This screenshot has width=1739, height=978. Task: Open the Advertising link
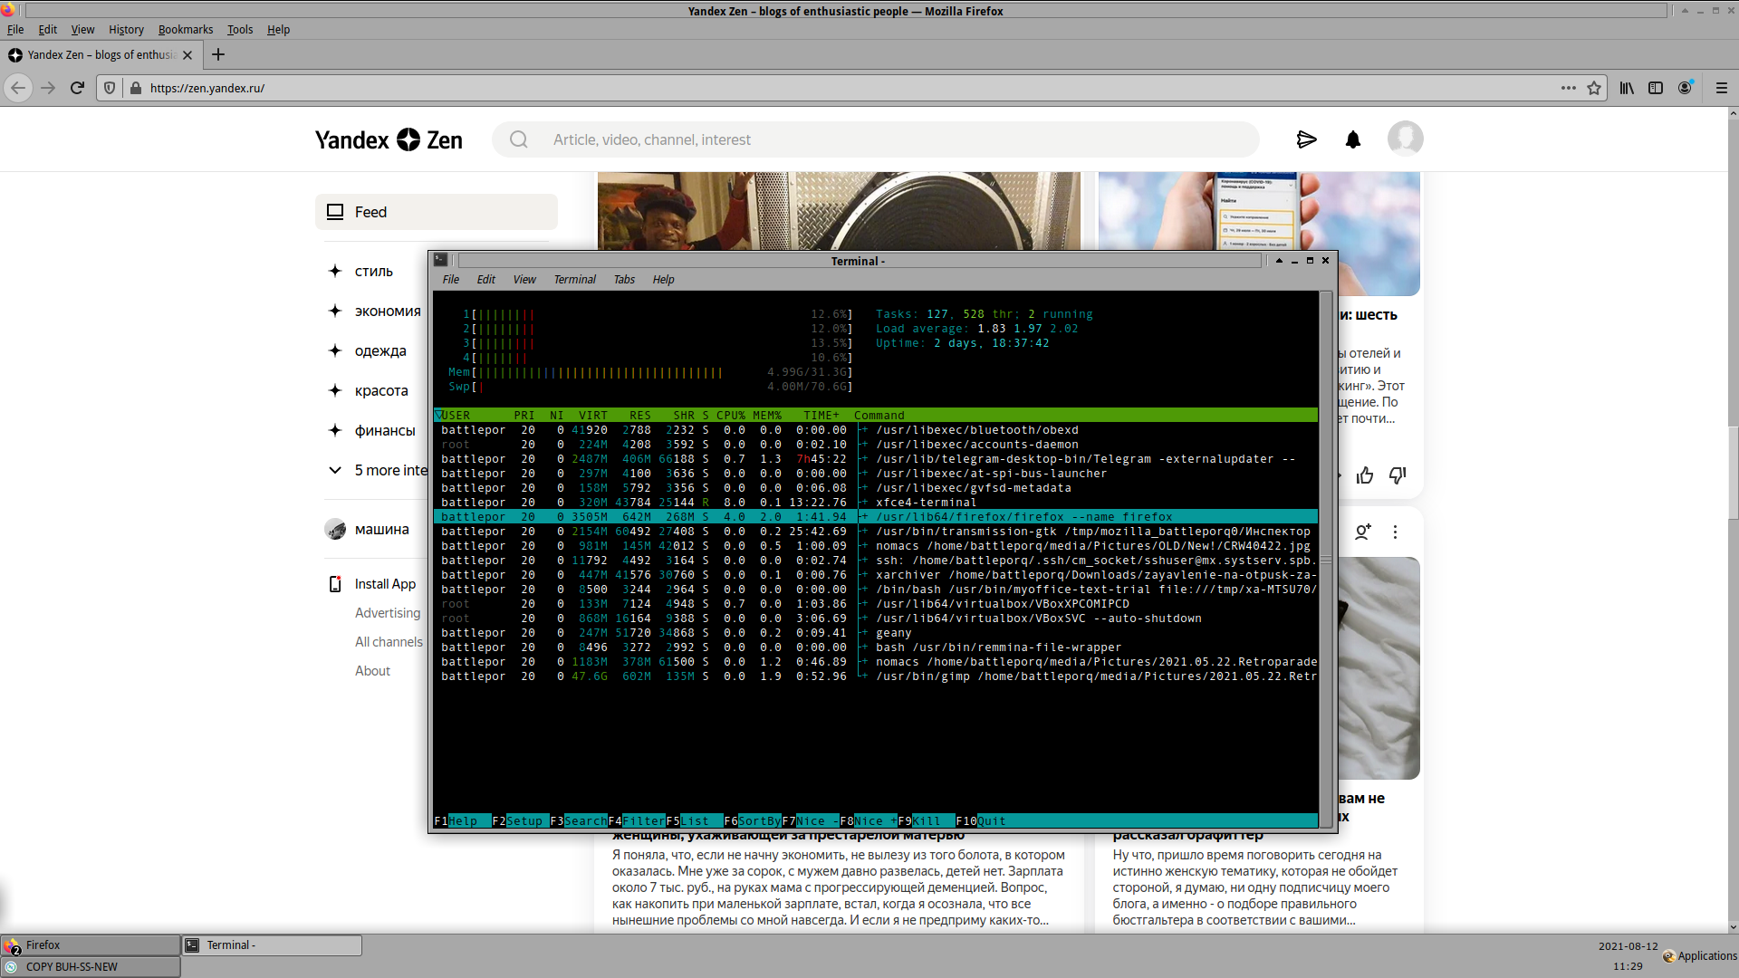click(x=388, y=613)
